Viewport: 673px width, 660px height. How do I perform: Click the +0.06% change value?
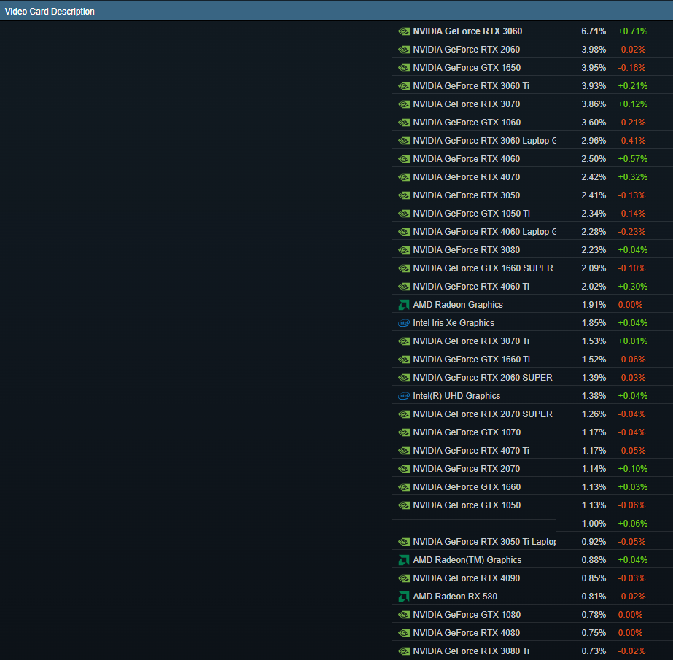pyautogui.click(x=633, y=524)
